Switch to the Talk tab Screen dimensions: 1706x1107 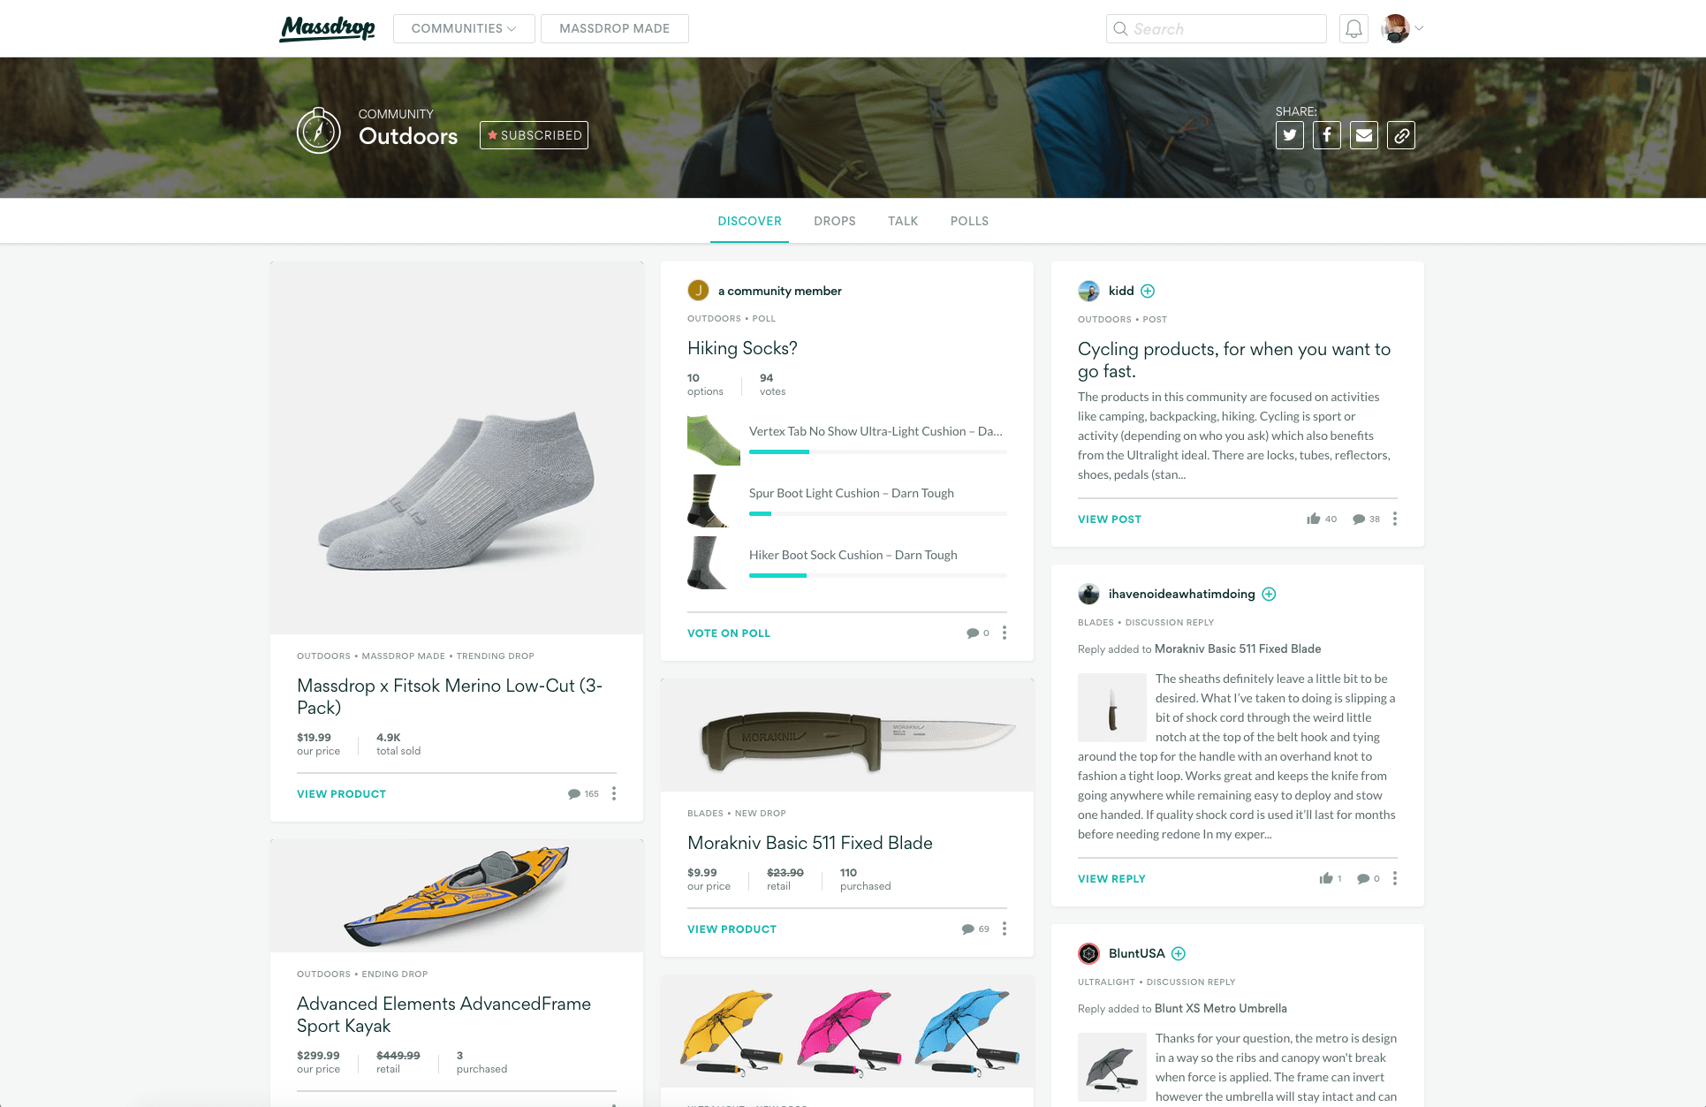tap(903, 221)
